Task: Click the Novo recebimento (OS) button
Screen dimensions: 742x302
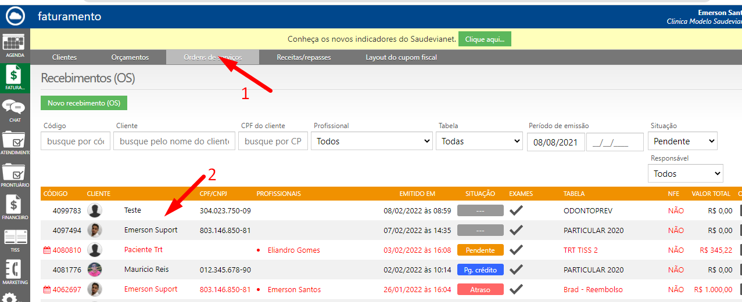Action: (84, 103)
